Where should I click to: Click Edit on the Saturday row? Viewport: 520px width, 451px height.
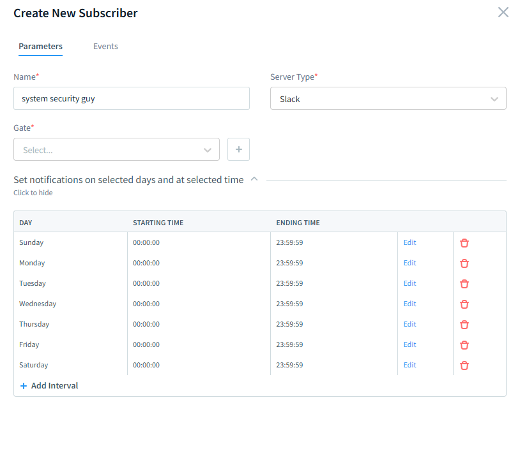[409, 365]
